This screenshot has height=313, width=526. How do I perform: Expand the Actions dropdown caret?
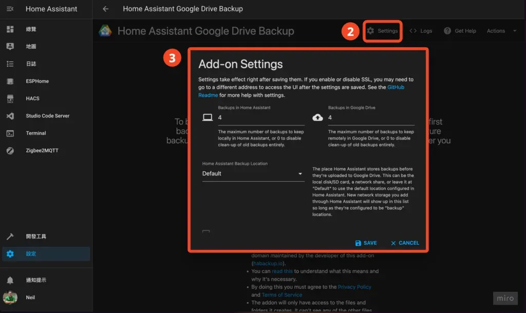(516, 31)
